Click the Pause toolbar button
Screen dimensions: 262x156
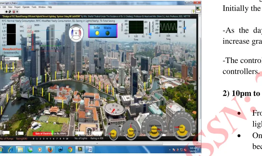[17, 12]
